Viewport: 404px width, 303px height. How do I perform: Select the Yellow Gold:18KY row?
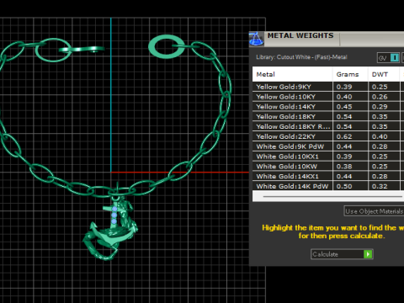coord(328,117)
